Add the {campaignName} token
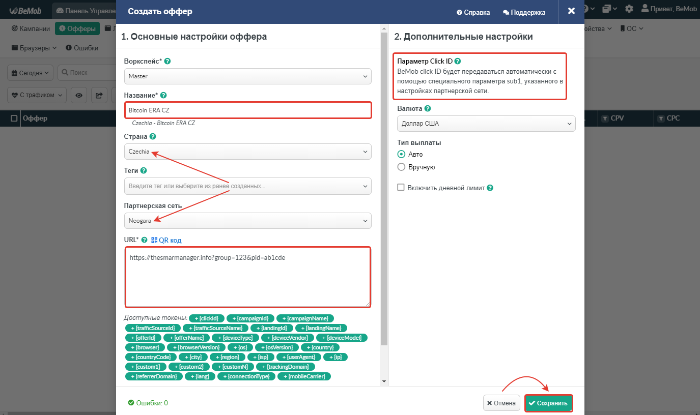This screenshot has height=415, width=700. 305,318
